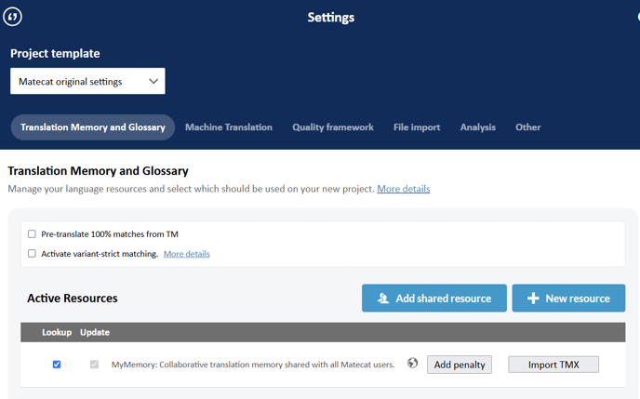Go to the File import tab
This screenshot has width=640, height=399.
coord(417,127)
